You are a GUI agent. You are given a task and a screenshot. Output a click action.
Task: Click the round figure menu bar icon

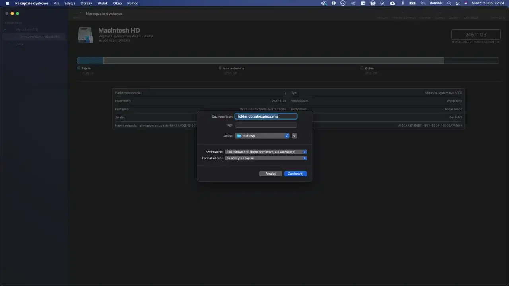click(373, 3)
